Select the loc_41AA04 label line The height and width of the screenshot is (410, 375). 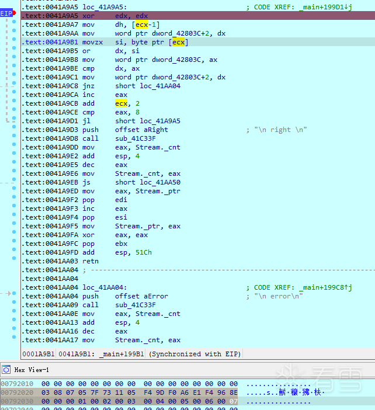[105, 287]
